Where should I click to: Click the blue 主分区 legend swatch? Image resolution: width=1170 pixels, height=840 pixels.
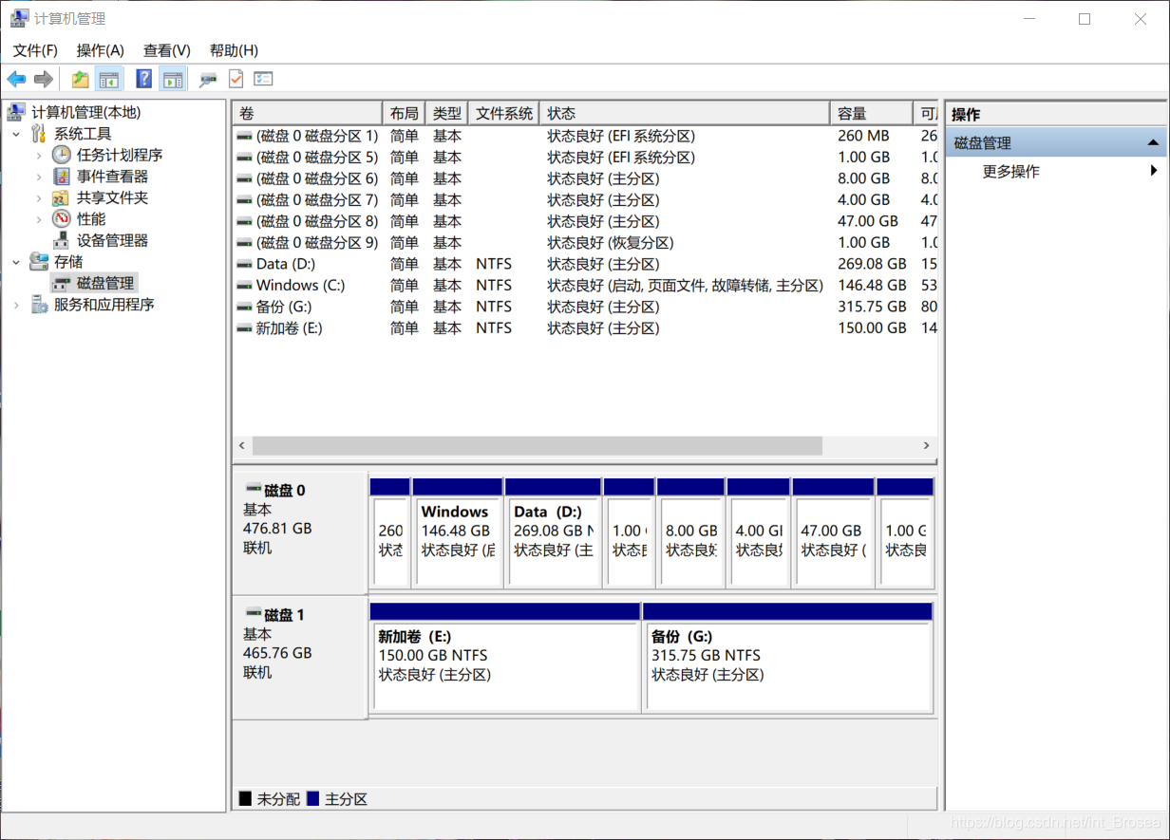[313, 799]
